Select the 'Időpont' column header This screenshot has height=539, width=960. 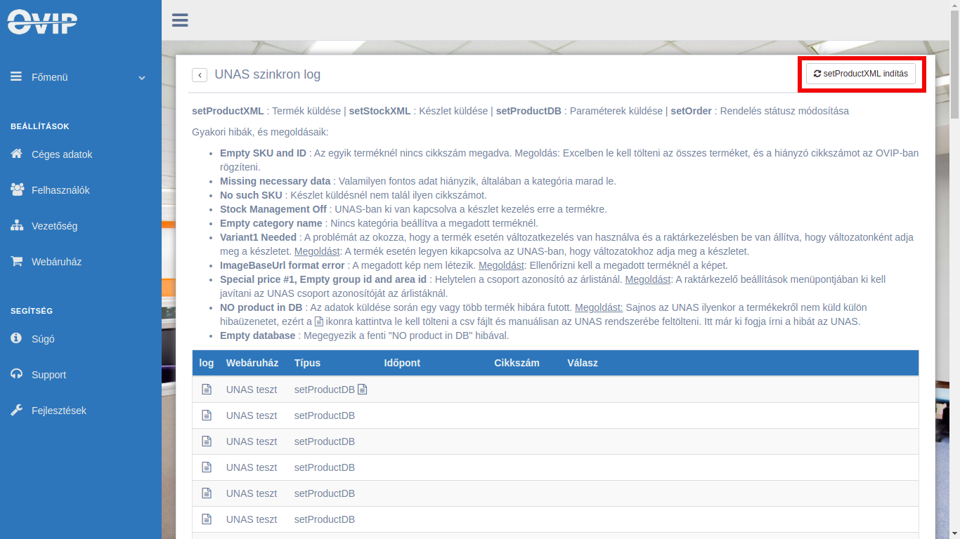point(402,363)
